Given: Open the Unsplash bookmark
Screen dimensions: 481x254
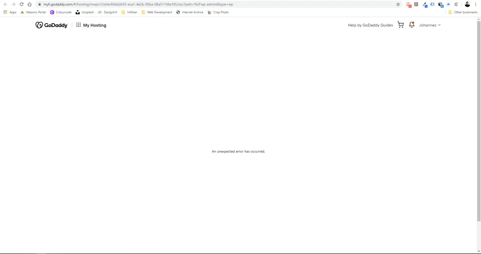Looking at the screenshot, I should 85,12.
